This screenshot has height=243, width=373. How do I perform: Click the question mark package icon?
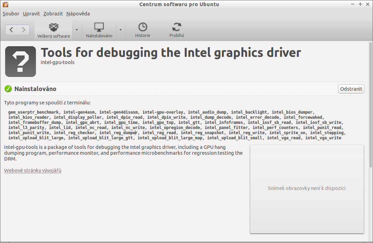coord(21,62)
